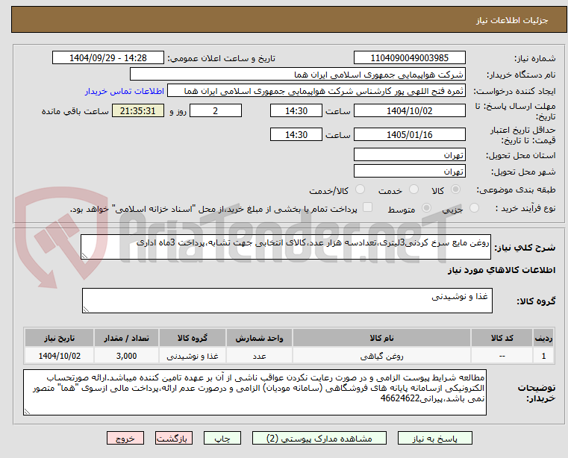Viewport: 568px width, 458px height.
Task: Click the نام کالا column header
Action: coord(381,338)
